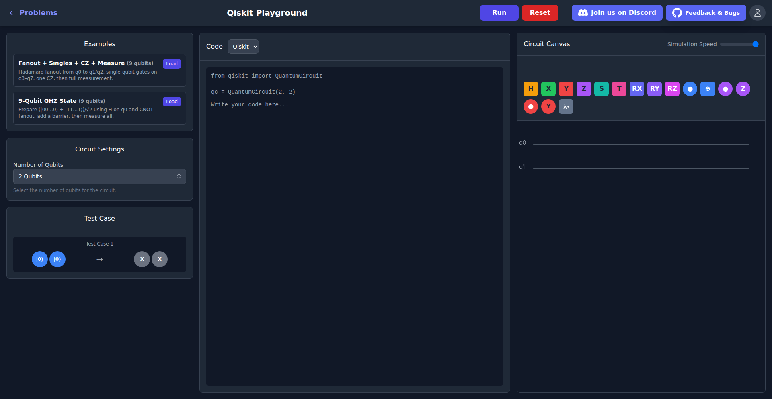Screen dimensions: 772x399
Task: Load the Fanout + Singles + CZ example
Action: click(172, 64)
